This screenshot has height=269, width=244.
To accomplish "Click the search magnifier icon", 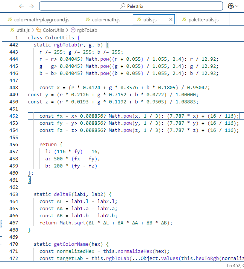I will [123, 6].
